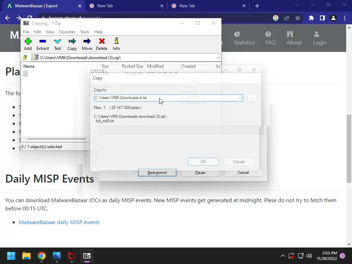Show hidden system tray icons
Viewport: 352px width, 264px height.
[x=283, y=256]
